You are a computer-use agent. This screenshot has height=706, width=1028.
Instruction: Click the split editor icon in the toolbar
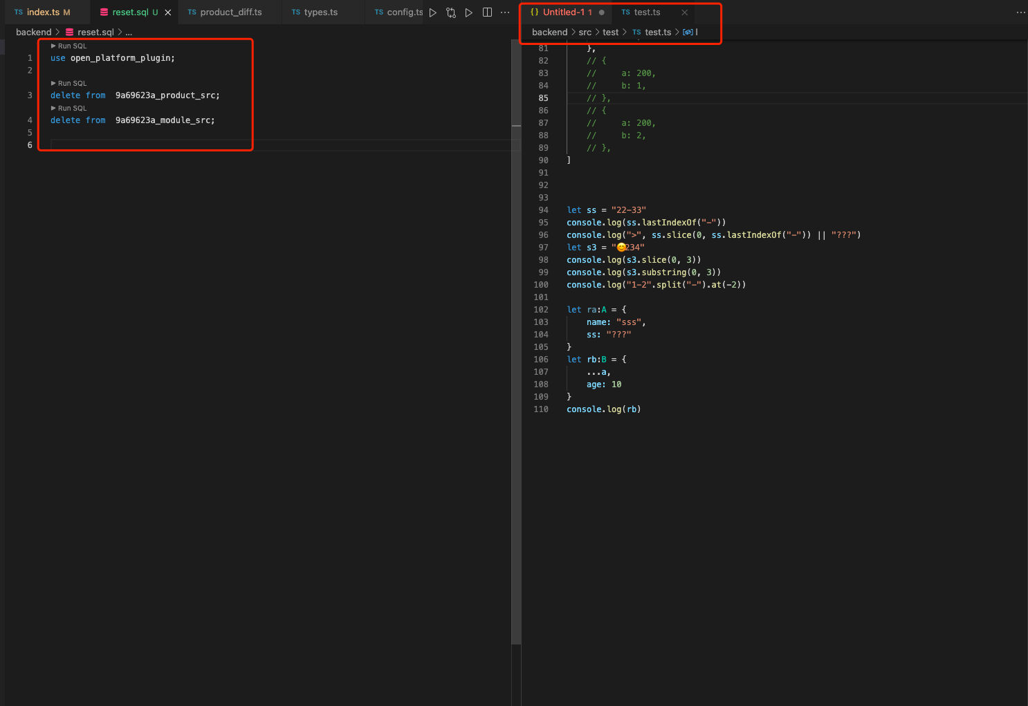(x=488, y=12)
